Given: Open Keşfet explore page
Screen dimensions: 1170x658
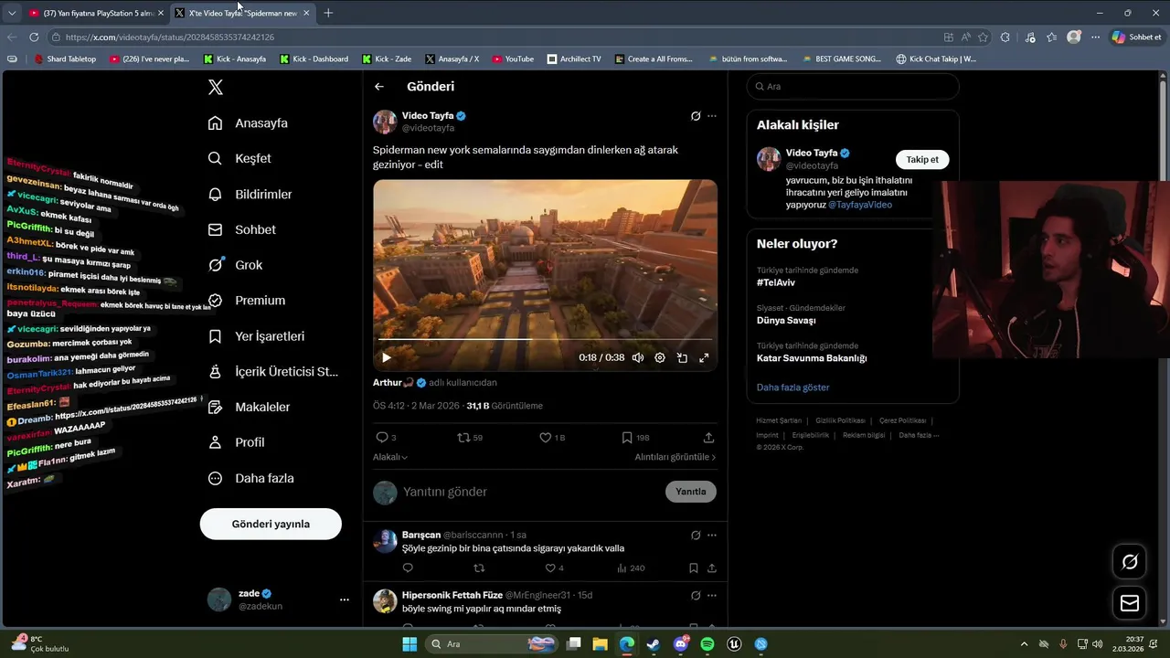Looking at the screenshot, I should click(x=239, y=158).
